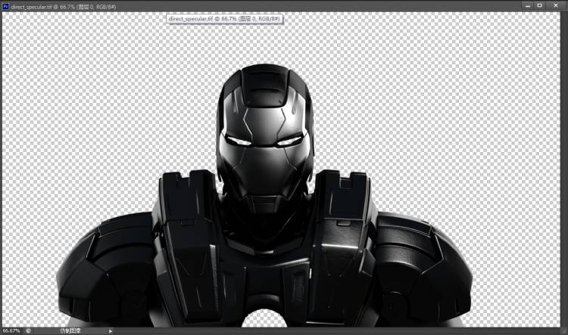Click the small round status bar icon beside zoom
568x335 pixels.
pyautogui.click(x=28, y=330)
